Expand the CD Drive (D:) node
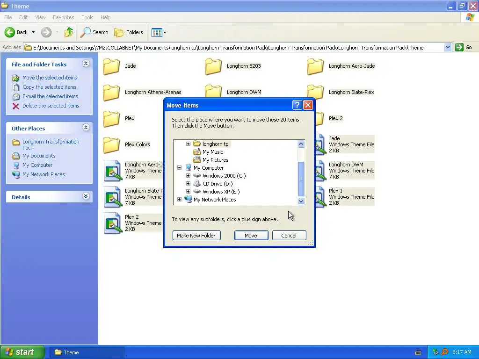Screen dimensions: 479x359 click(188, 183)
